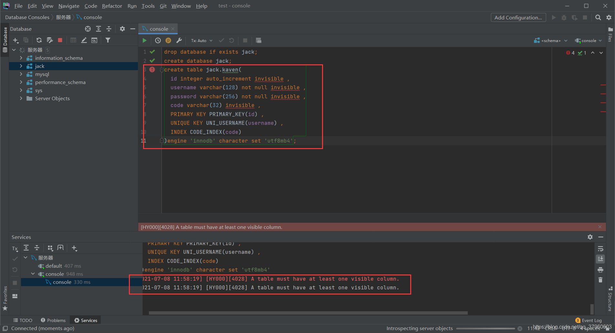Refresh the database tree
The height and width of the screenshot is (333, 615).
click(x=39, y=40)
